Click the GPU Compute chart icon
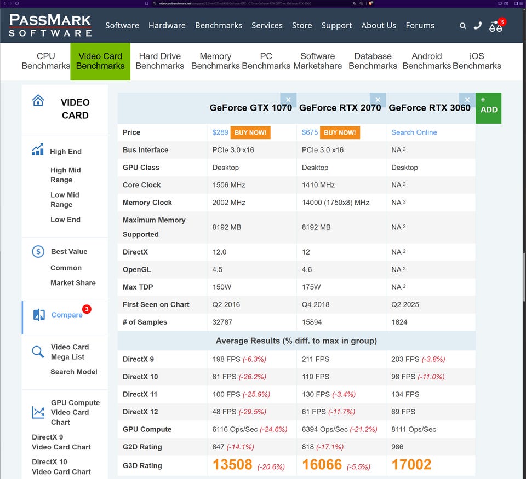 [x=38, y=412]
